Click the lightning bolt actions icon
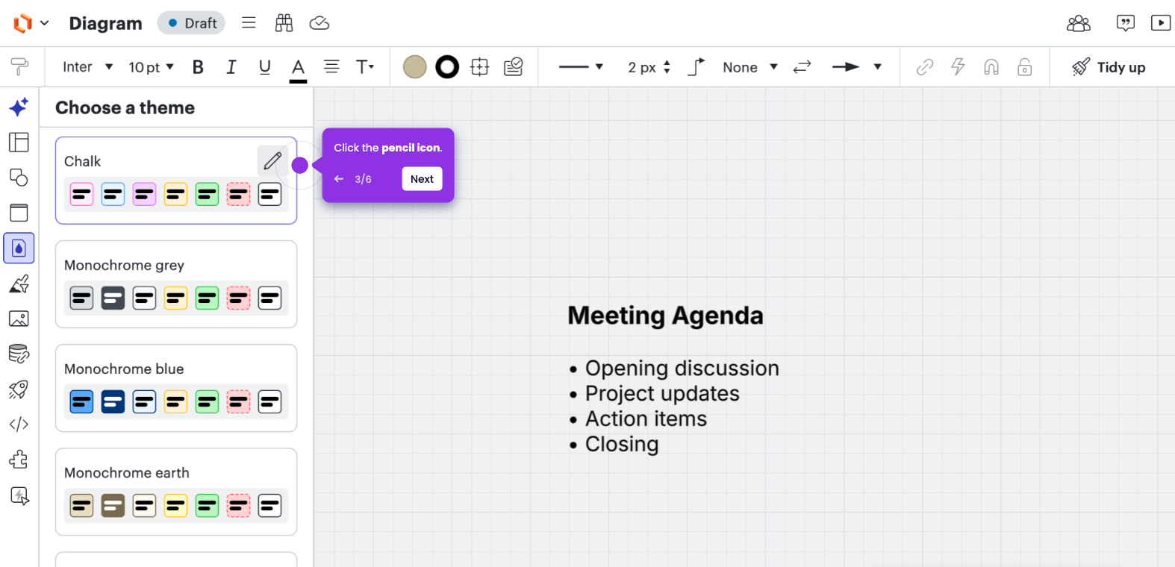Viewport: 1175px width, 567px height. click(958, 67)
